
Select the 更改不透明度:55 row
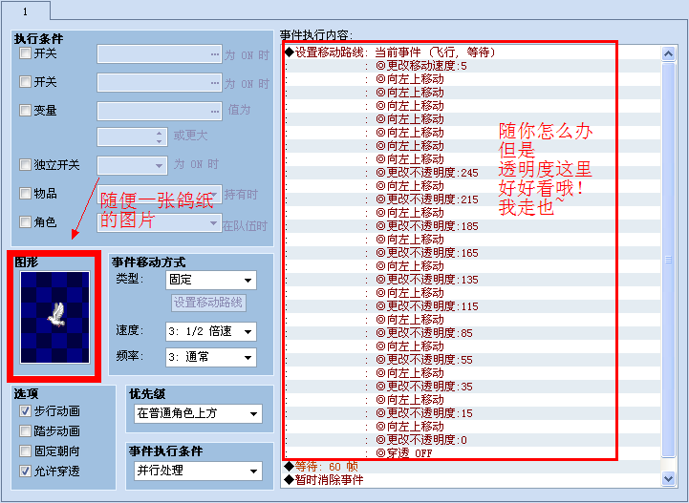(x=472, y=360)
